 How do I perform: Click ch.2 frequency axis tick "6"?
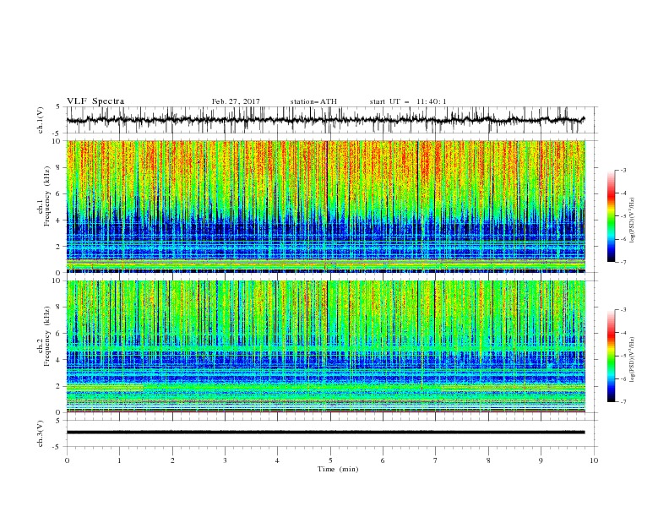59,333
